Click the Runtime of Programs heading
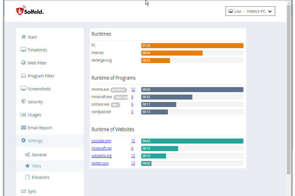Viewport: 295px width, 196px height. click(x=114, y=78)
